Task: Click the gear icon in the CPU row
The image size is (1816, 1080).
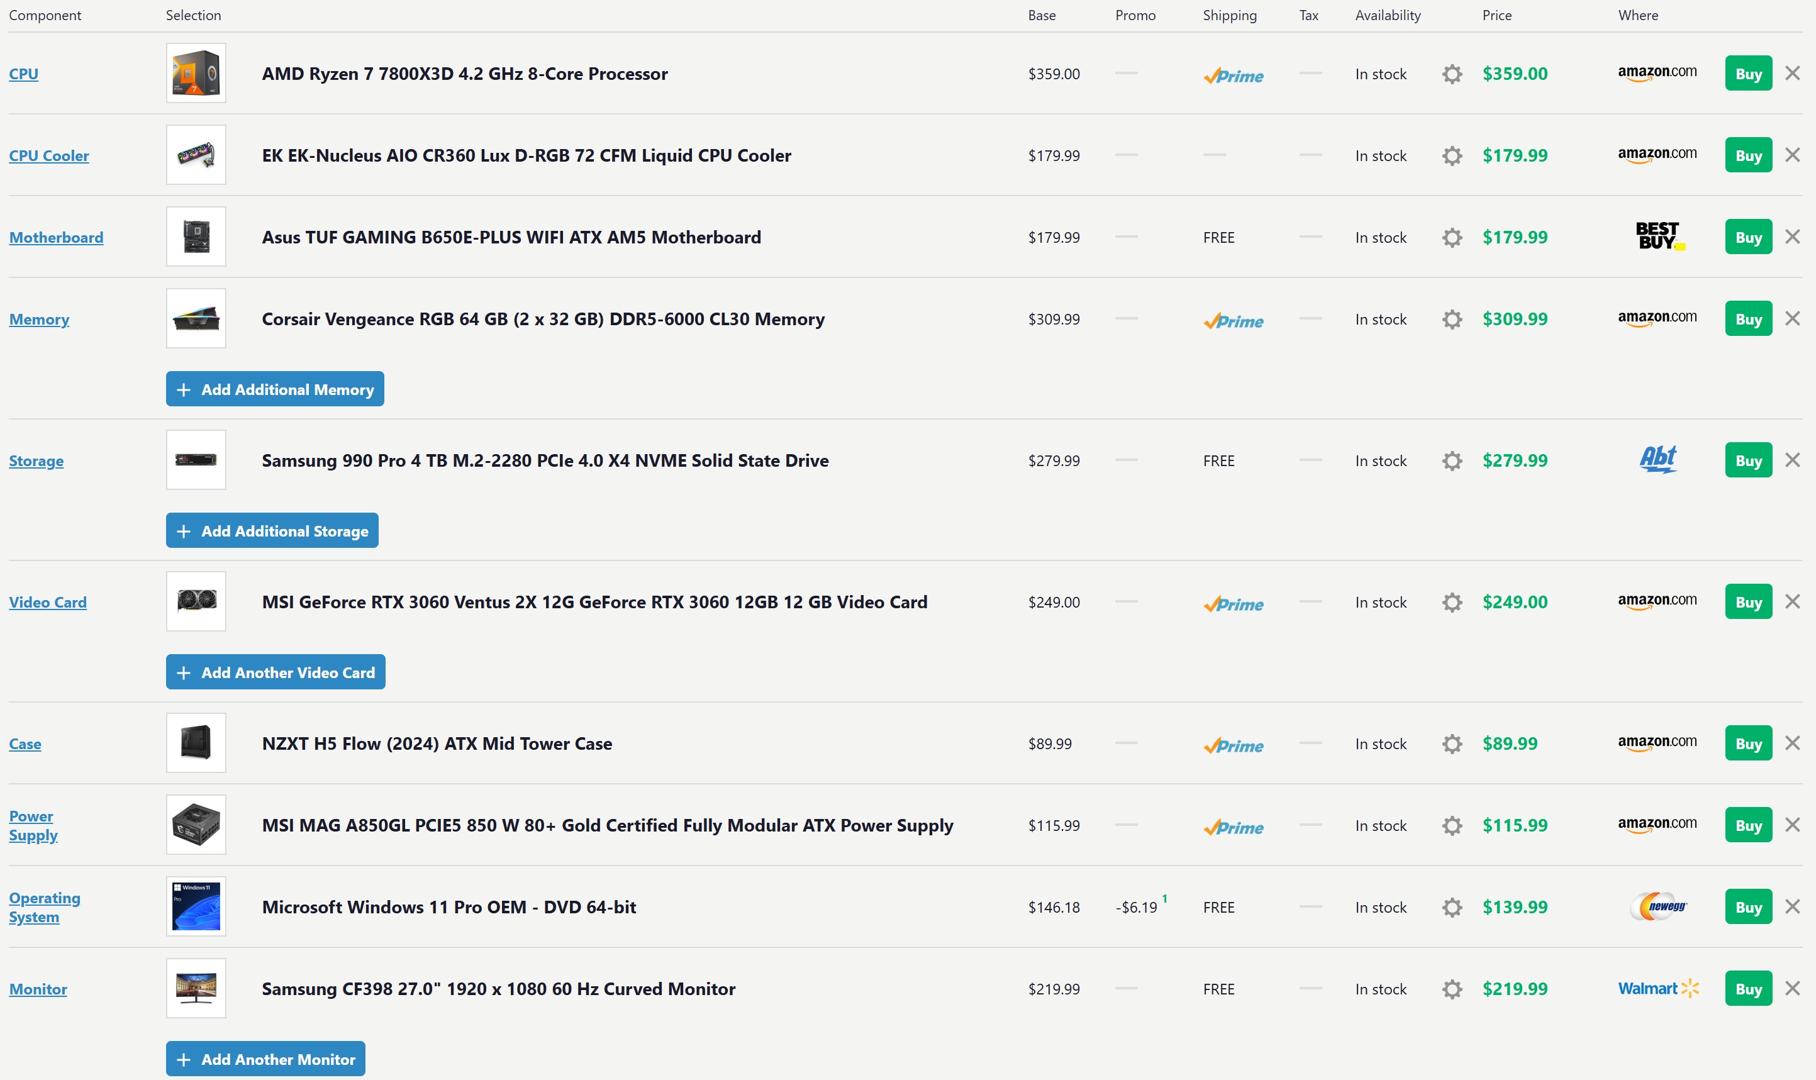Action: 1452,74
